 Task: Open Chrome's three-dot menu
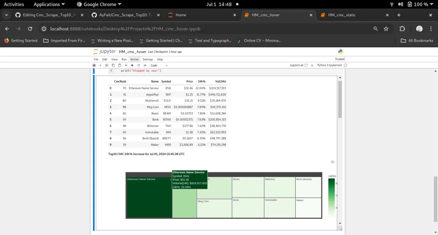click(431, 29)
